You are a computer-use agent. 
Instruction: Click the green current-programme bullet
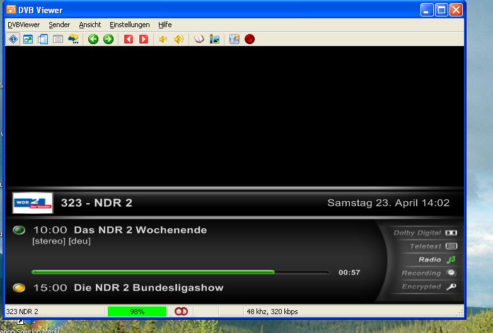point(19,230)
